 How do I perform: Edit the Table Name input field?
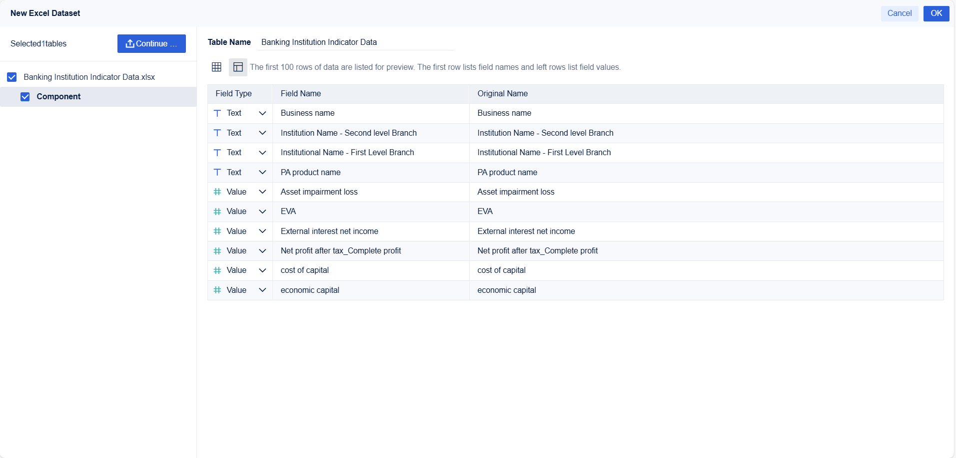pos(355,42)
